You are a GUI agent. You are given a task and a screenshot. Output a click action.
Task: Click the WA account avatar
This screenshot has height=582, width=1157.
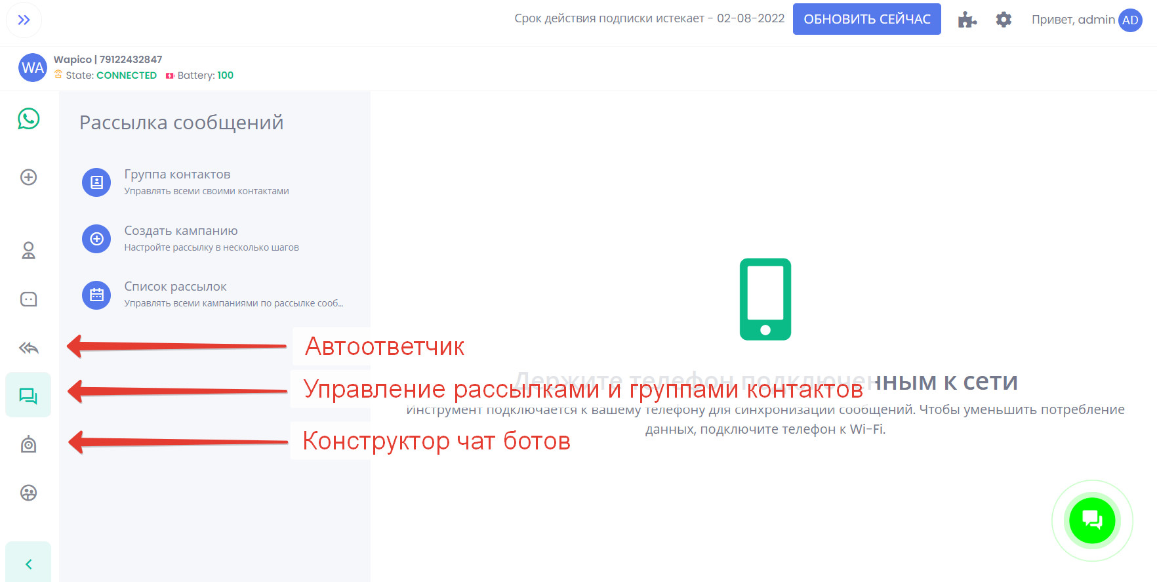(x=33, y=68)
